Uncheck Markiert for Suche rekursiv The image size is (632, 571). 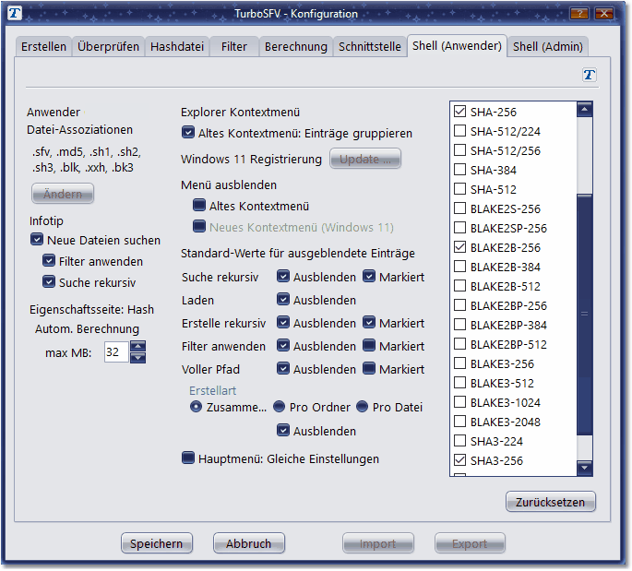[369, 277]
